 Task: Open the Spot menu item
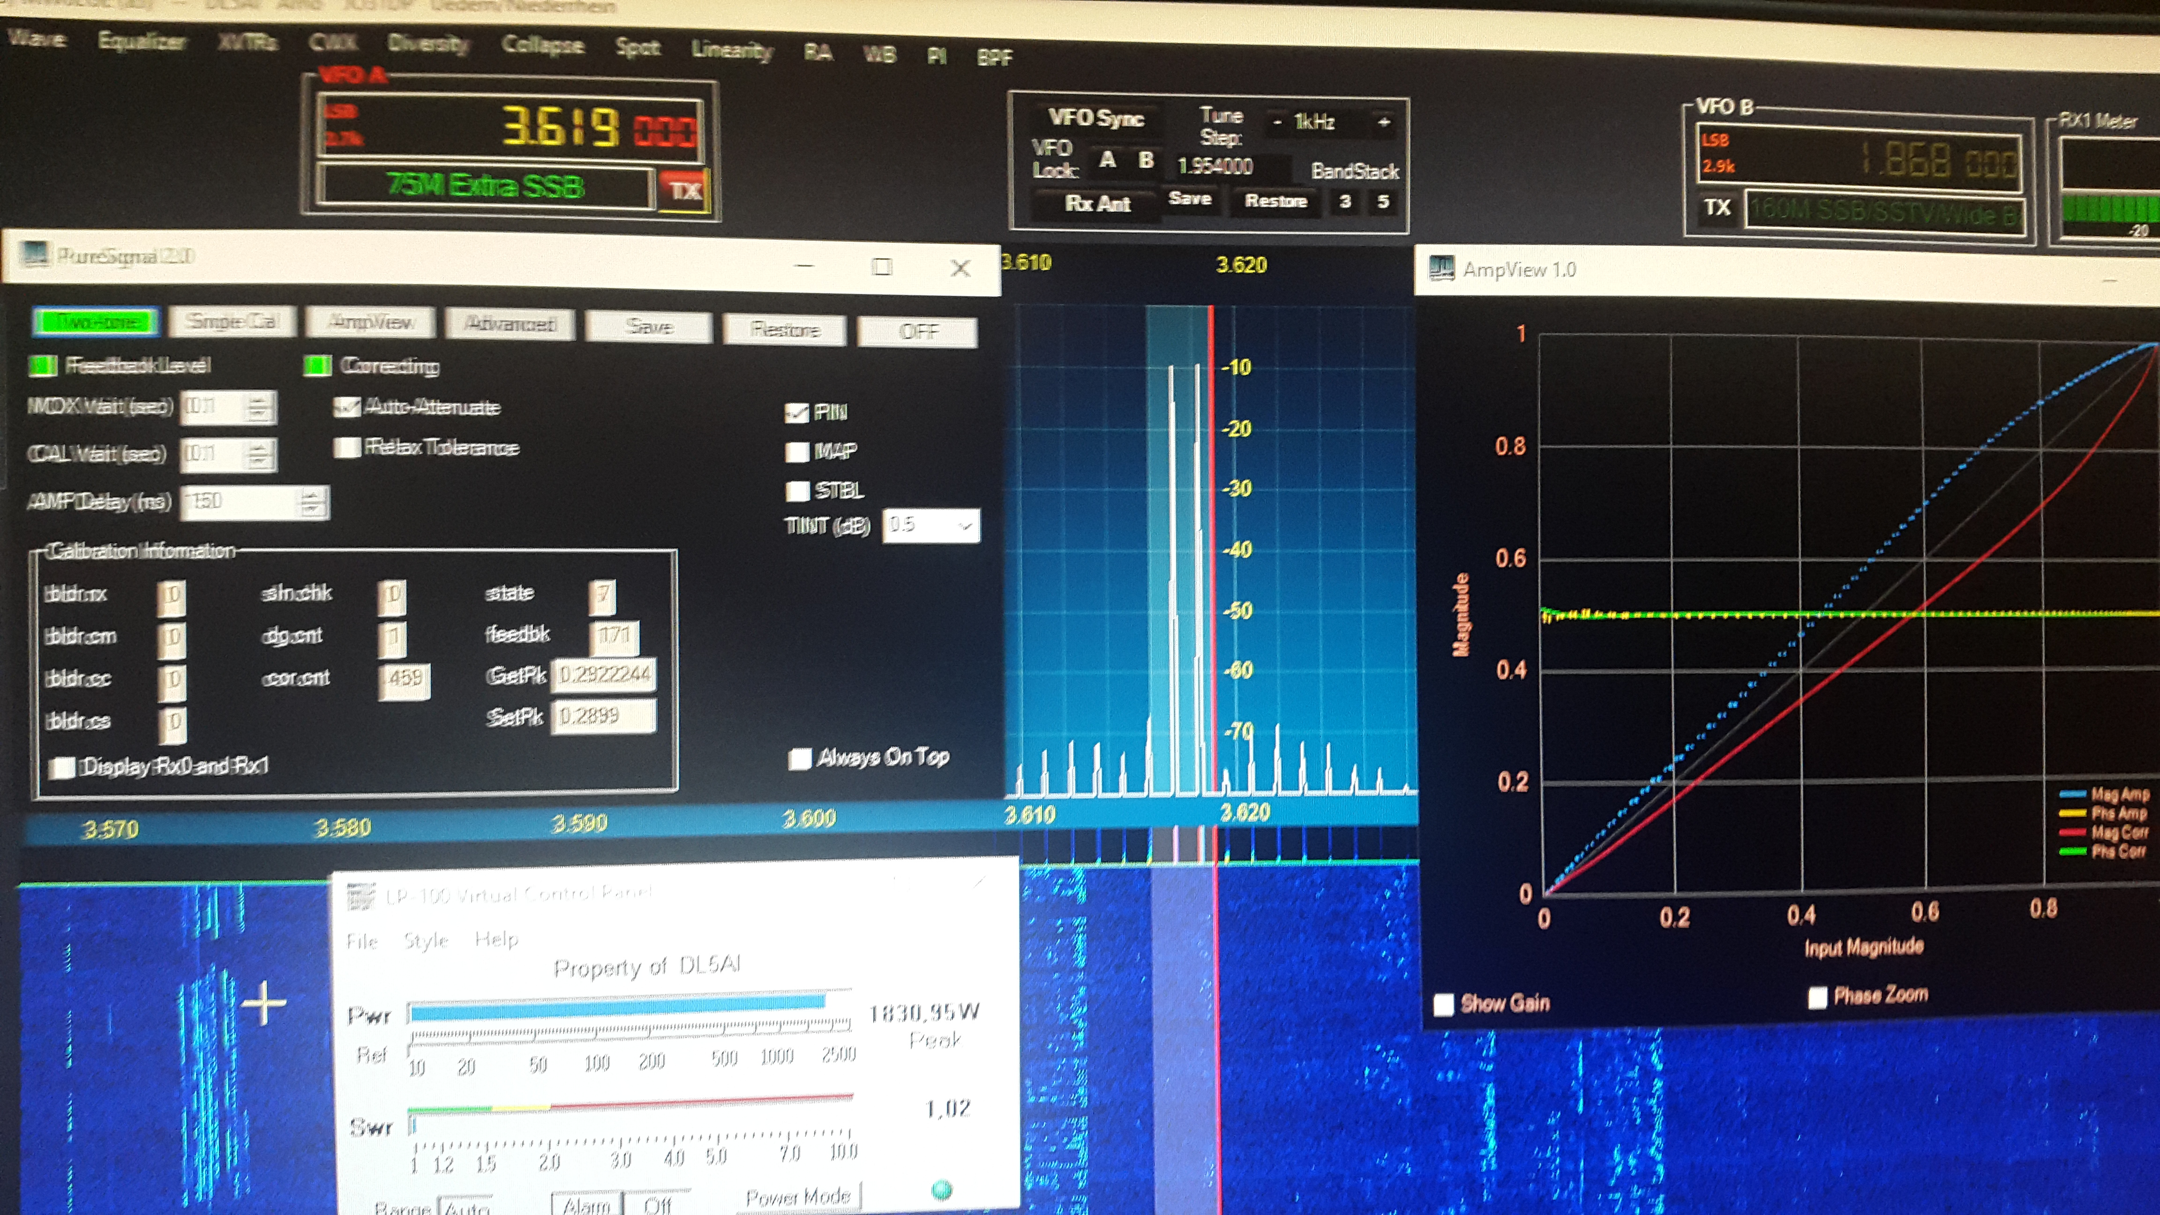coord(638,48)
